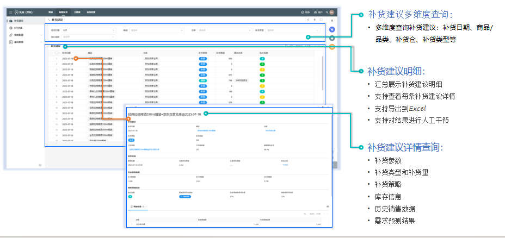Click the app grid icon at top-left
The width and height of the screenshot is (505, 238).
[11, 11]
